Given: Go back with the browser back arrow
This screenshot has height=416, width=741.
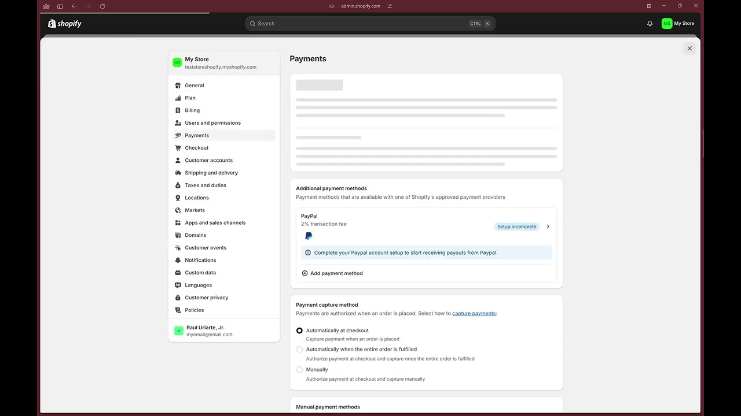Looking at the screenshot, I should pyautogui.click(x=74, y=6).
